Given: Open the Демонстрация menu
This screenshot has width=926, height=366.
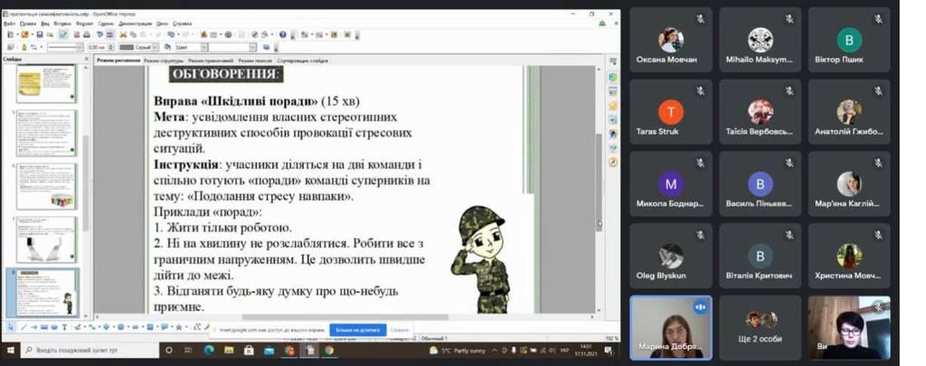Looking at the screenshot, I should (x=135, y=23).
